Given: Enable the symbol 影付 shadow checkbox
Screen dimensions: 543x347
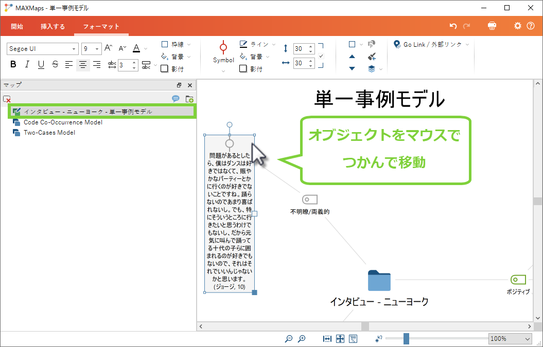Looking at the screenshot, I should (x=243, y=68).
